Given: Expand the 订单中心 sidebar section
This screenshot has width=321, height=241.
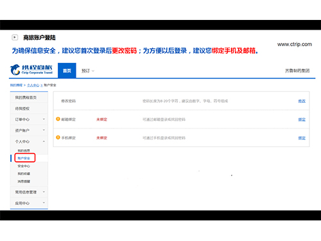Looking at the screenshot, I should click(x=29, y=120).
